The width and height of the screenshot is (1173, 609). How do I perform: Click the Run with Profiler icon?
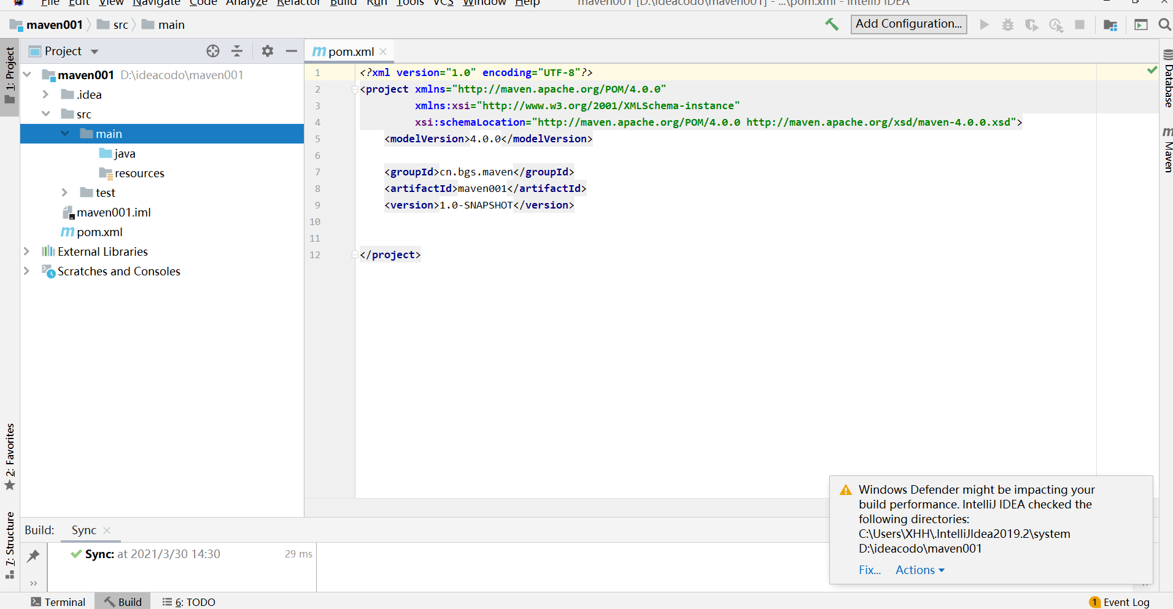click(1056, 25)
